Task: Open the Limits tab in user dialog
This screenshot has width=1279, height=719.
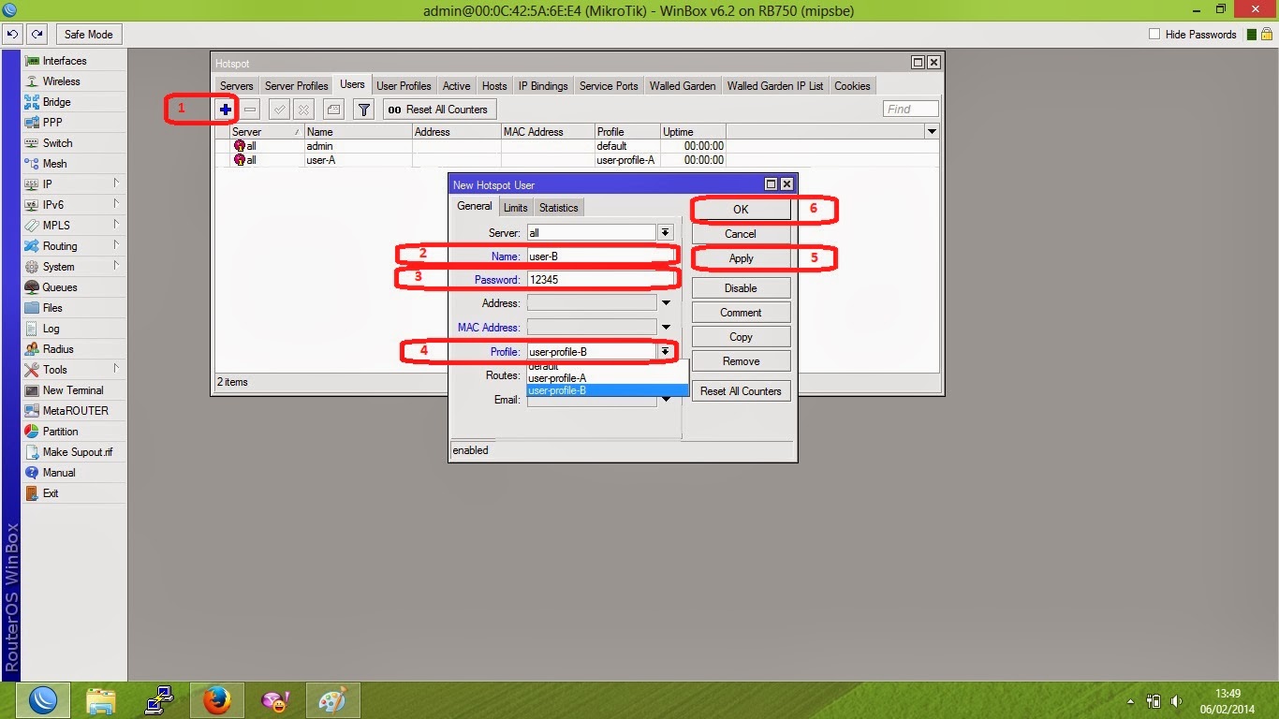Action: coord(515,208)
